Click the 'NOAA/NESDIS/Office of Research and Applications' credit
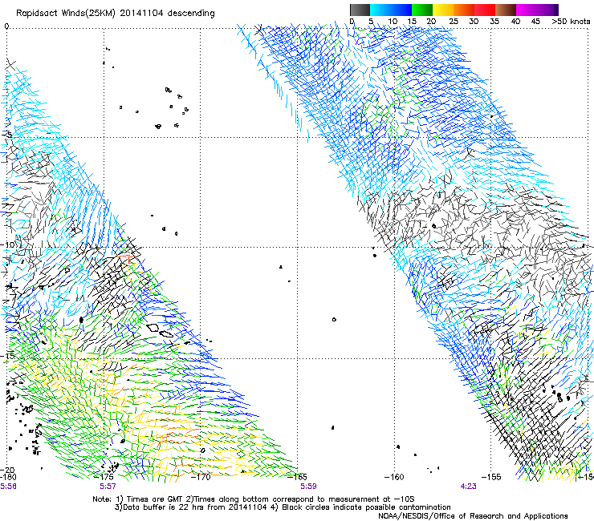This screenshot has width=594, height=521. tap(473, 516)
